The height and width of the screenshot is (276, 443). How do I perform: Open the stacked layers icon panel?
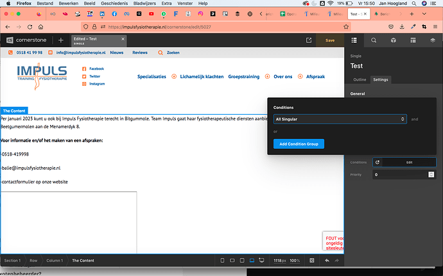coord(433,40)
